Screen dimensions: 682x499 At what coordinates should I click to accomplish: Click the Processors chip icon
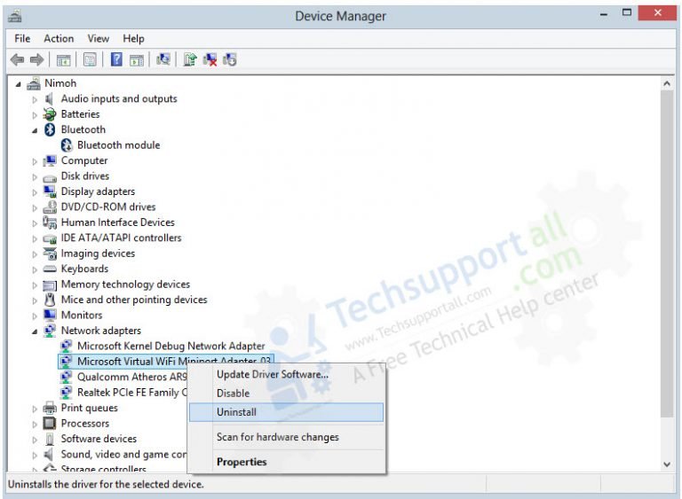tap(50, 423)
